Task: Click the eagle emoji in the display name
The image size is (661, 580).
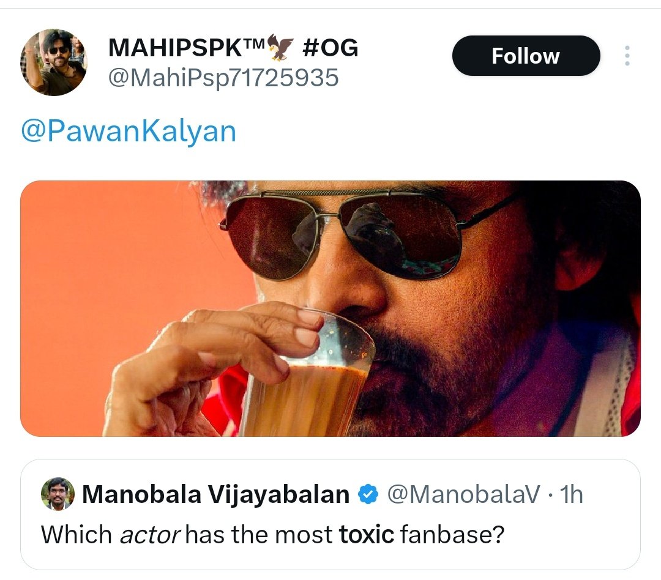Action: pyautogui.click(x=280, y=46)
